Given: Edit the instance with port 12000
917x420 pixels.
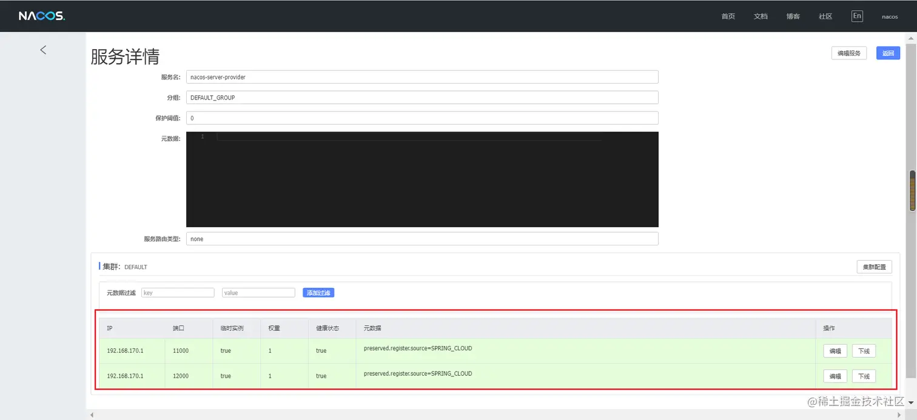Looking at the screenshot, I should pos(835,376).
